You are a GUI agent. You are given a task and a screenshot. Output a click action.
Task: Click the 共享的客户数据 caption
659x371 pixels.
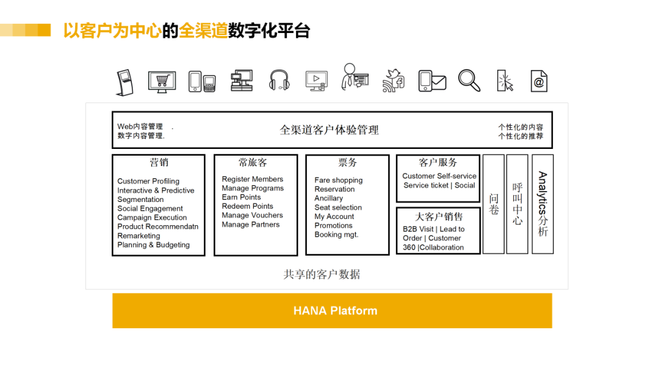[322, 275]
